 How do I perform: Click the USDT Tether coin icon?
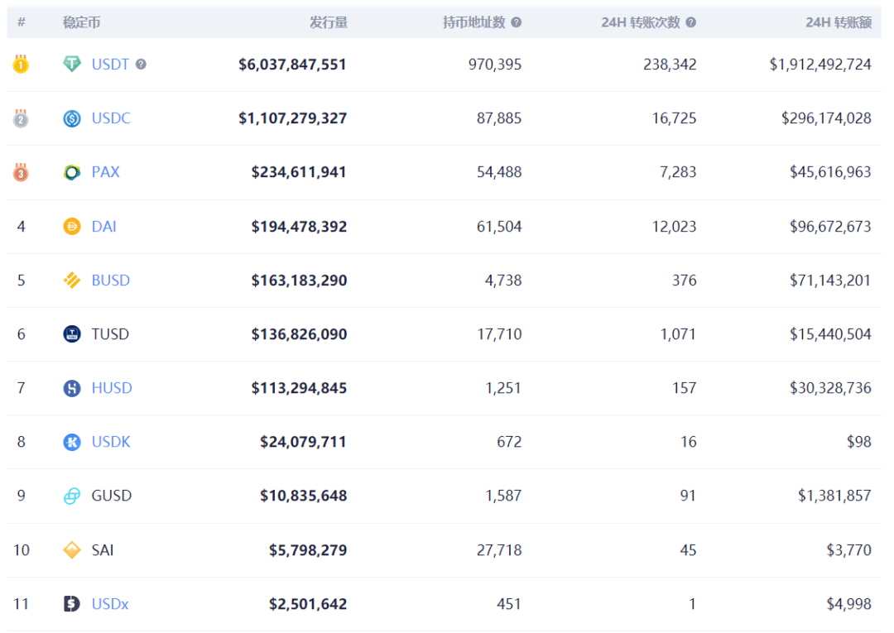[x=72, y=64]
